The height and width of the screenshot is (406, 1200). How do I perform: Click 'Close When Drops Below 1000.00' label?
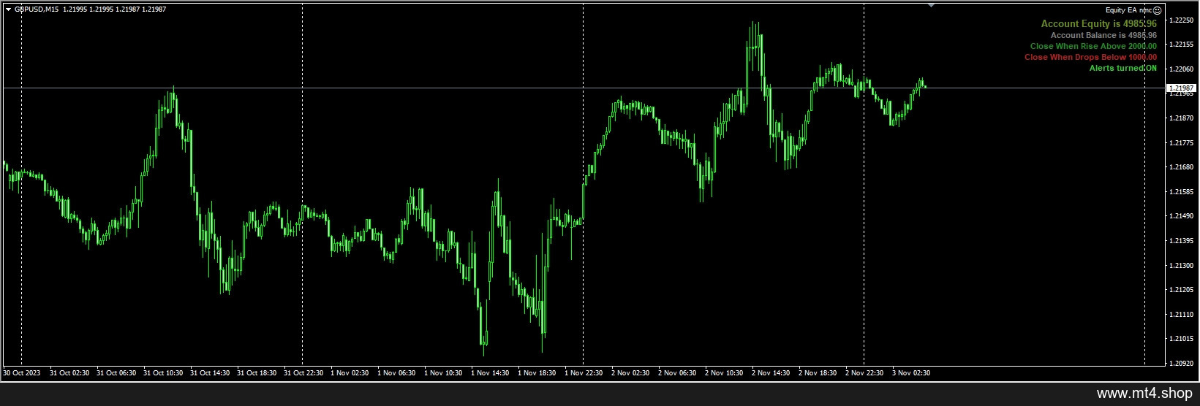click(1090, 57)
